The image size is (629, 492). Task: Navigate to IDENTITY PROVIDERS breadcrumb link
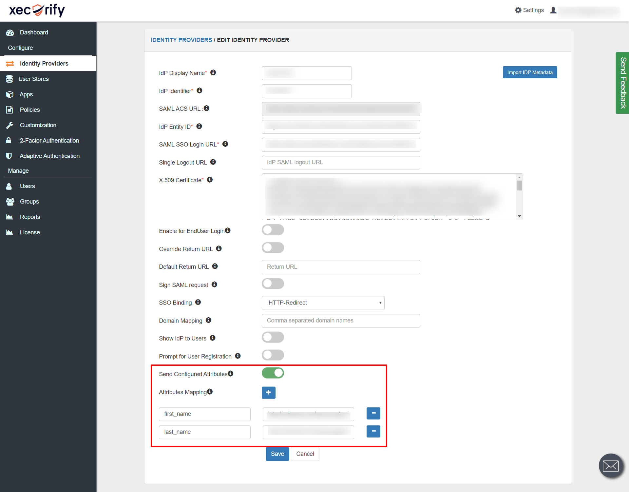(x=181, y=40)
